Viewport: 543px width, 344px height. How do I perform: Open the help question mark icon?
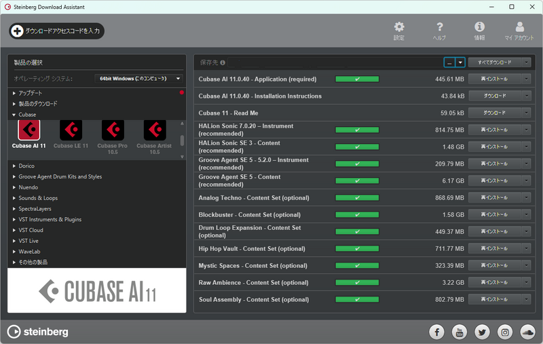click(439, 27)
